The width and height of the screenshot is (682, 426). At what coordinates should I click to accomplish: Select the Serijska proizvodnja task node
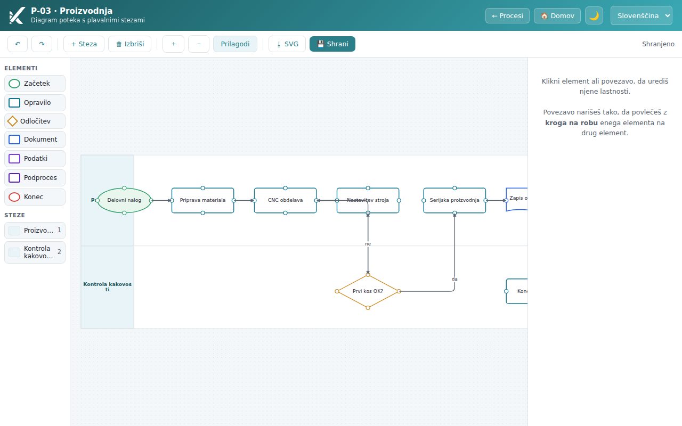(x=454, y=200)
